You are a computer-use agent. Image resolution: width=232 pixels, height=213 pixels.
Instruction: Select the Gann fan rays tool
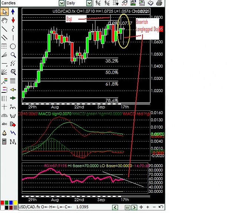(x=4, y=72)
